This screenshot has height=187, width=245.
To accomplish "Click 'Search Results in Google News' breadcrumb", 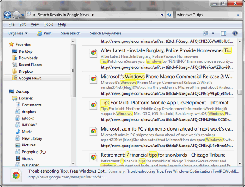I will pos(63,15).
